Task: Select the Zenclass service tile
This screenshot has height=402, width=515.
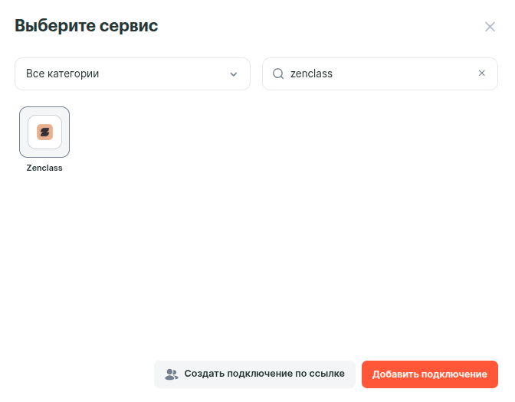Action: 44,132
